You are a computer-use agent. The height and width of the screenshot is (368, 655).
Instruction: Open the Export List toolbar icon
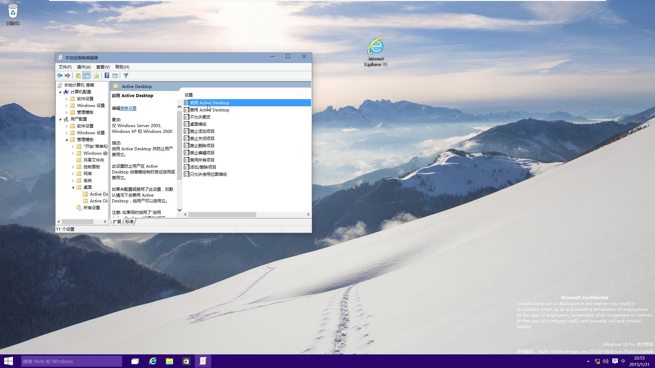tap(97, 76)
